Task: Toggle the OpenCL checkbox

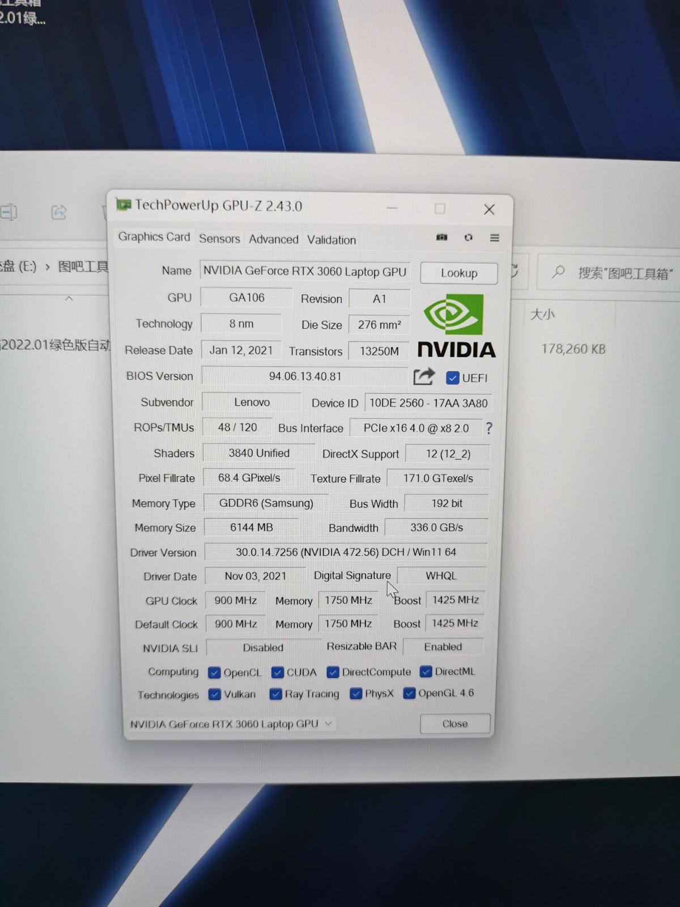Action: pos(214,672)
